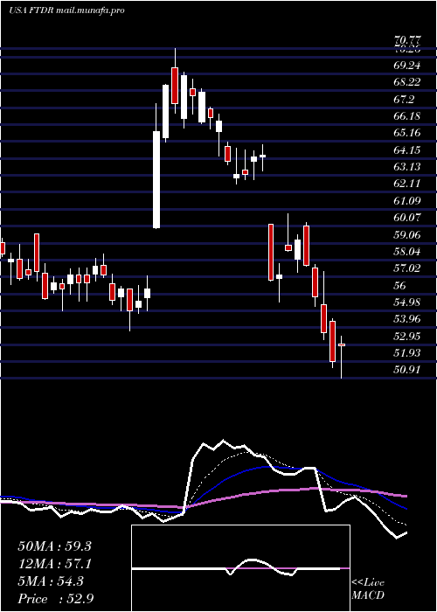Click the MACD inset chart box
437x612 pixels.
240,568
